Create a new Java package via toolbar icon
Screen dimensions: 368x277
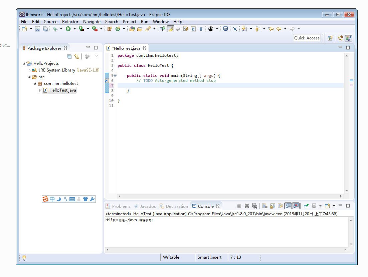click(110, 29)
